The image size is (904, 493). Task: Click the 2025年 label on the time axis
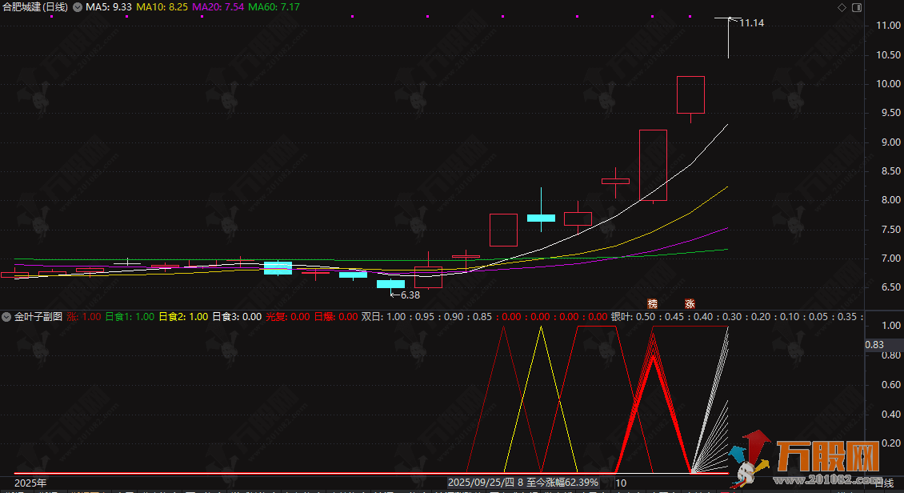pos(30,483)
